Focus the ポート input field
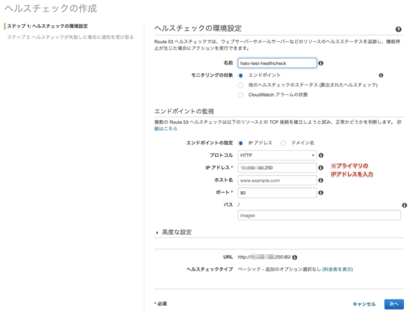Viewport: 411px width, 313px height. click(277, 192)
